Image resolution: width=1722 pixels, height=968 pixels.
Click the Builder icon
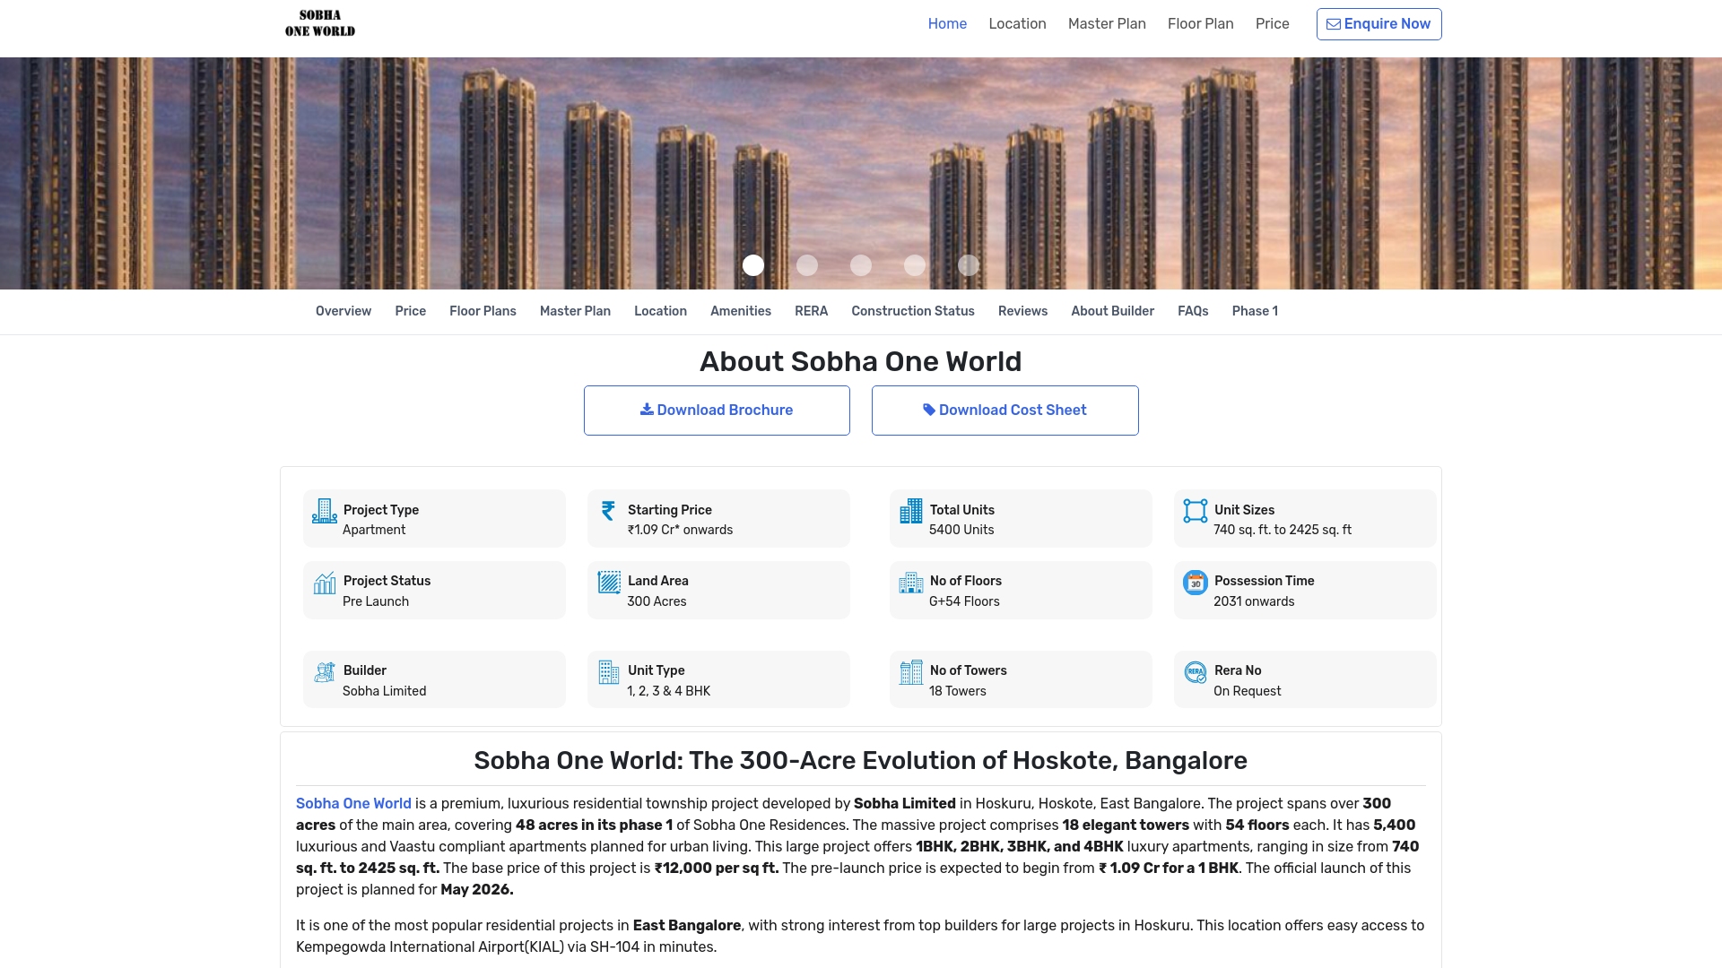click(x=325, y=672)
